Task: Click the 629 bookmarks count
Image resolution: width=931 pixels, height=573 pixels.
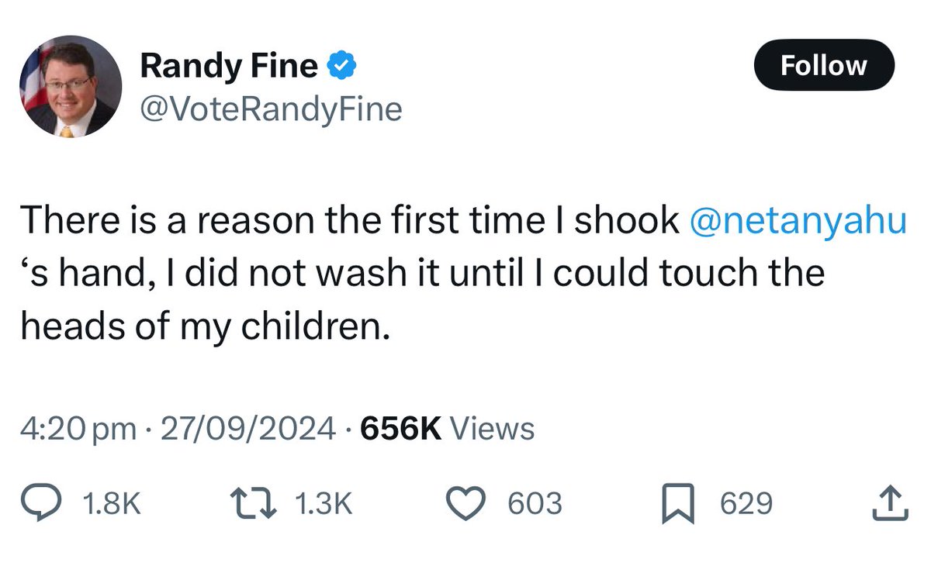Action: [x=746, y=504]
